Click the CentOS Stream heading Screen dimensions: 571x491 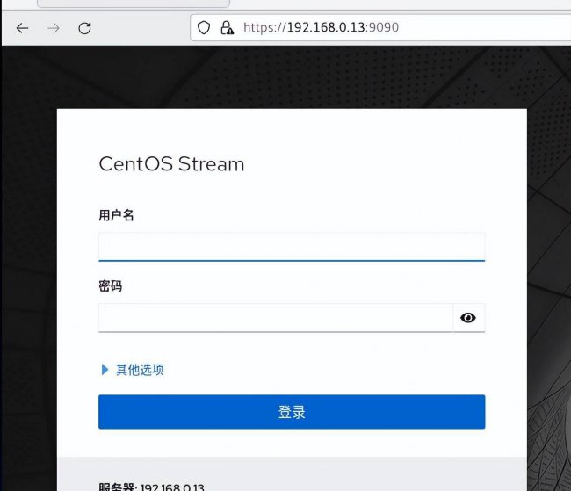[171, 164]
